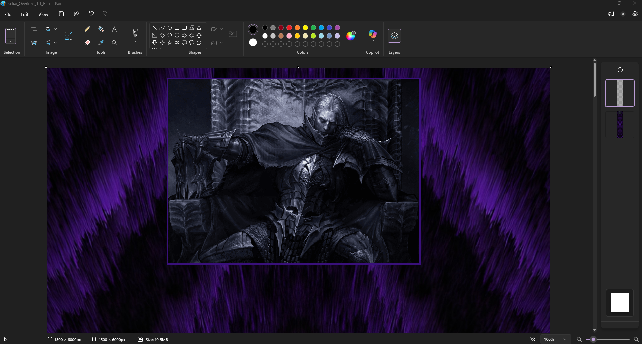This screenshot has height=344, width=642.
Task: Select the Triangle shape
Action: pyautogui.click(x=199, y=28)
